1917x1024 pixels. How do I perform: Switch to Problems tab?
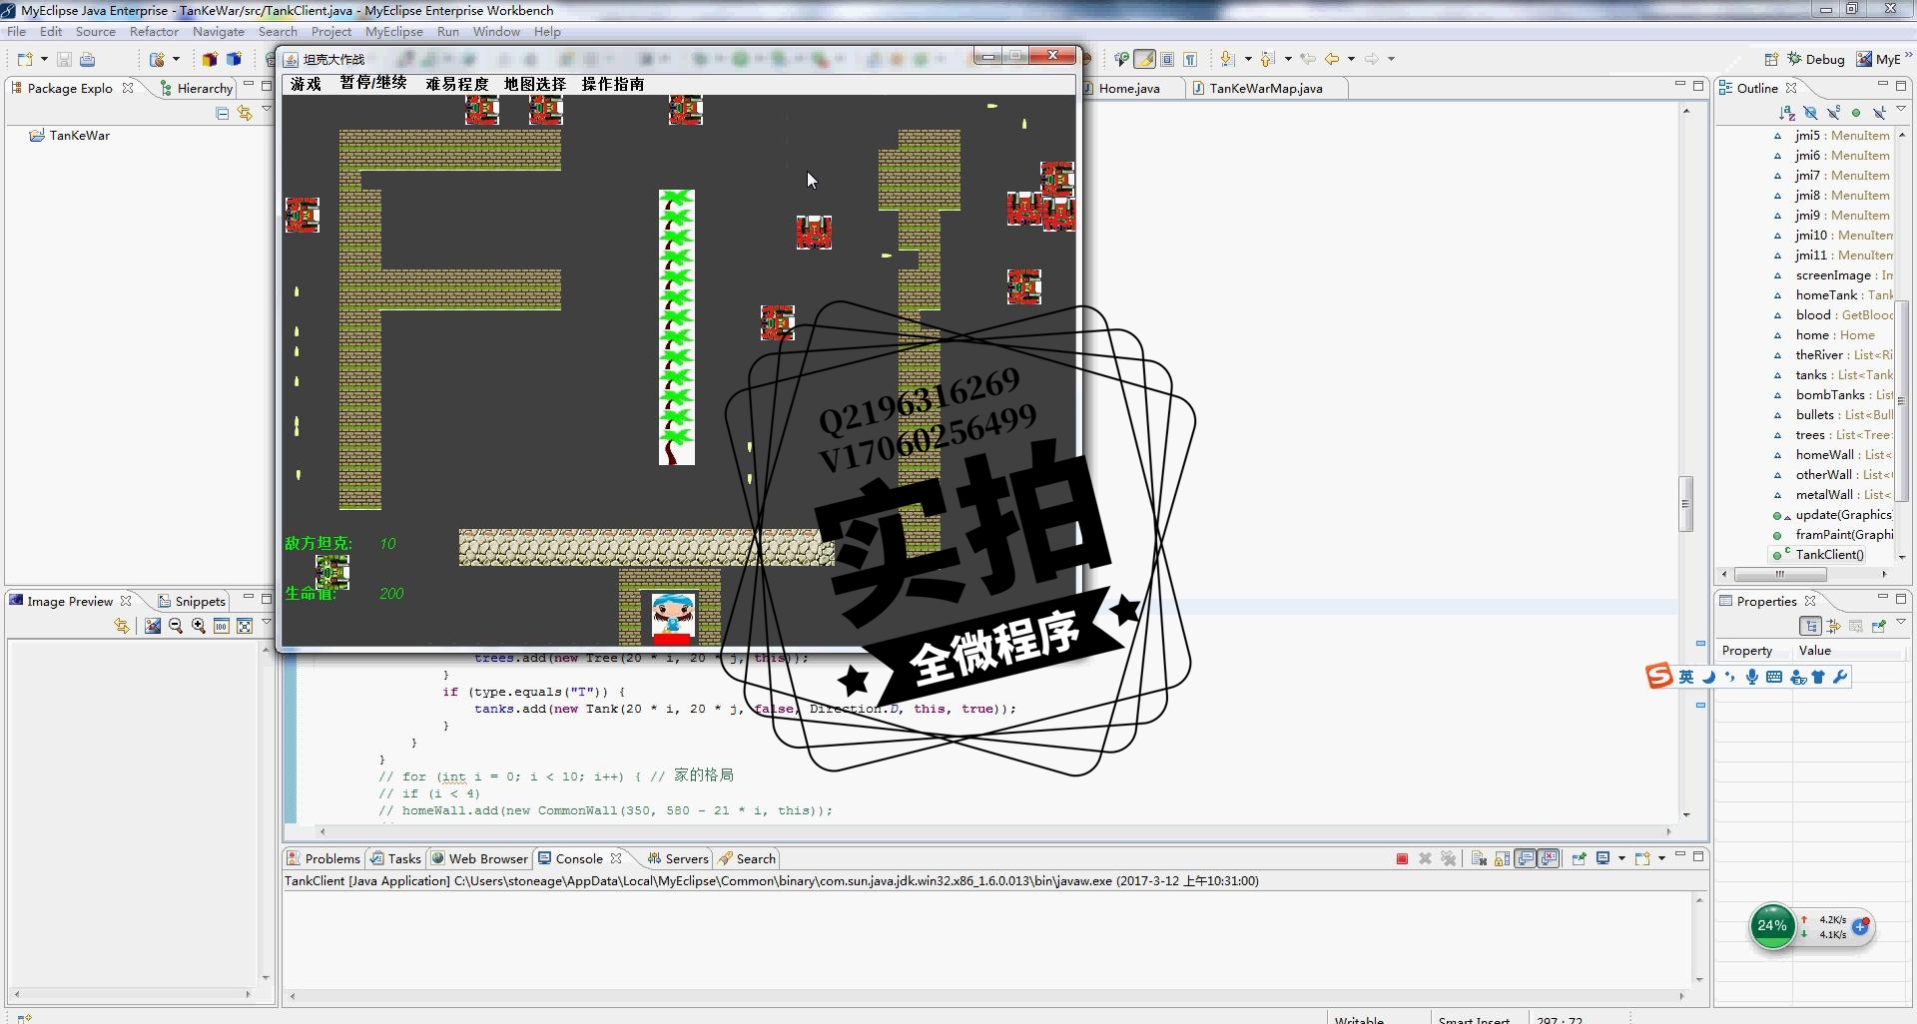coord(323,859)
